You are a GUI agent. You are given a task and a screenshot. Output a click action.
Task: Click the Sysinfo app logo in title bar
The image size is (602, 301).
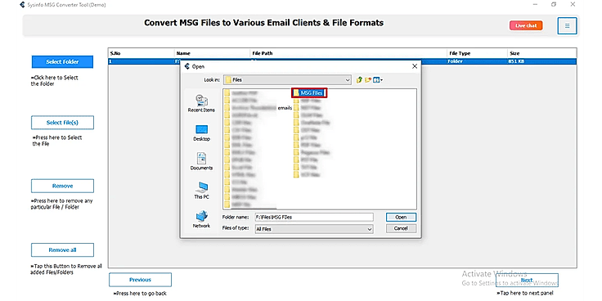coord(22,5)
